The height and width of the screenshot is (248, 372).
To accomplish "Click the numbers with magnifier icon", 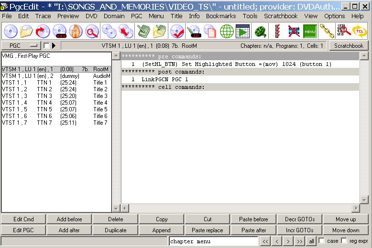I will coord(343,31).
